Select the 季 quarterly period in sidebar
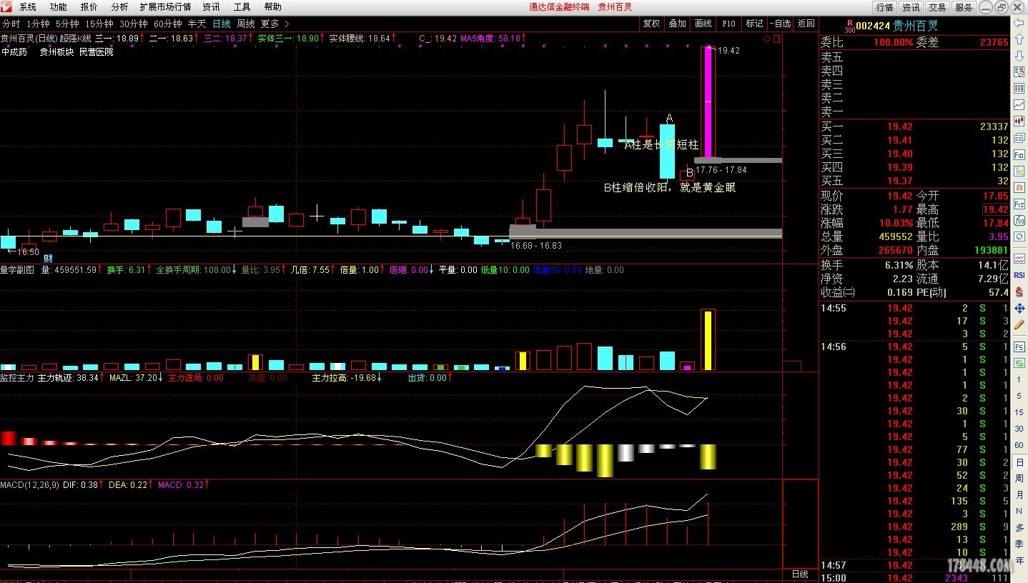 1019,544
